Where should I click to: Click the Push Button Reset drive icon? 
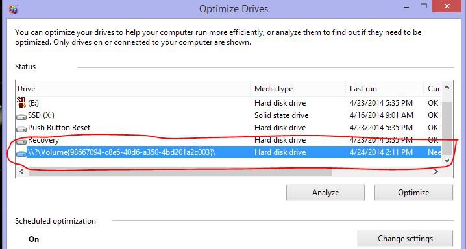pyautogui.click(x=21, y=129)
